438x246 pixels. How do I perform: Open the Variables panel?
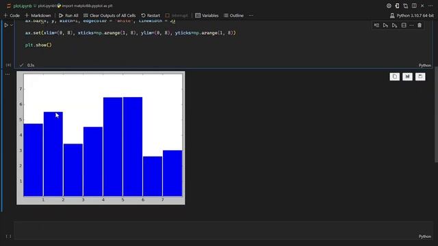click(x=207, y=15)
